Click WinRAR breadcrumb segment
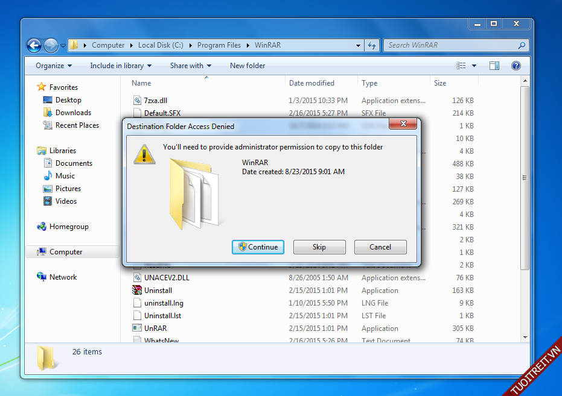The width and height of the screenshot is (562, 396). point(268,45)
